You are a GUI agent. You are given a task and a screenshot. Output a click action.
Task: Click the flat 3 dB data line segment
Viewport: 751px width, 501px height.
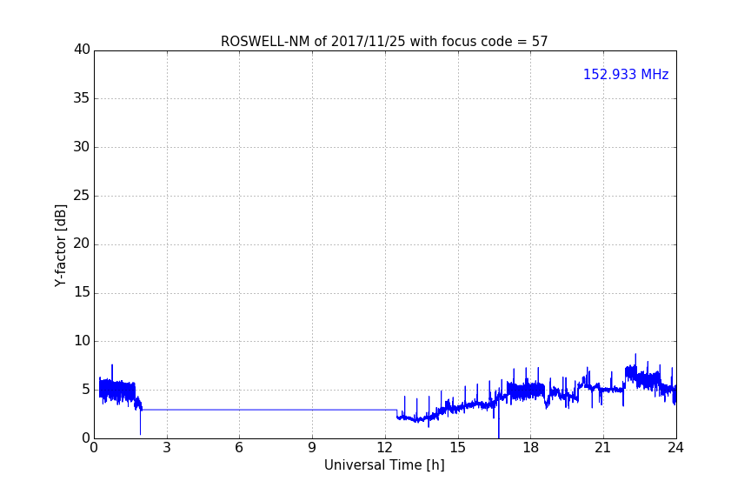269,410
